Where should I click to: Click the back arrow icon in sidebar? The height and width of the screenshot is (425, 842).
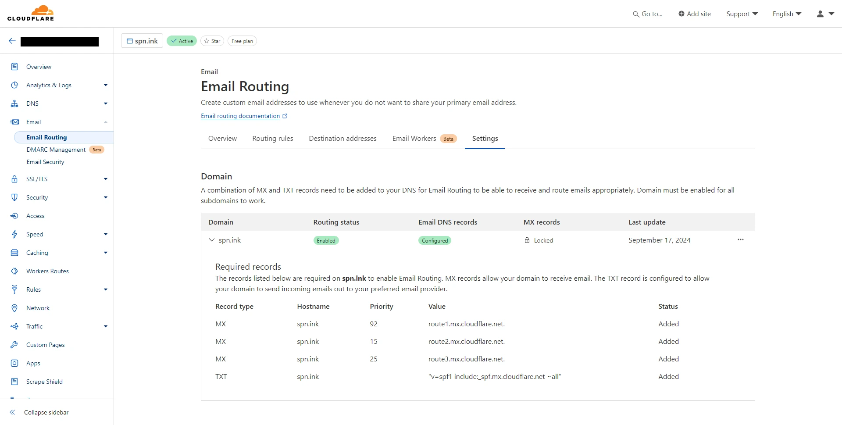click(12, 41)
